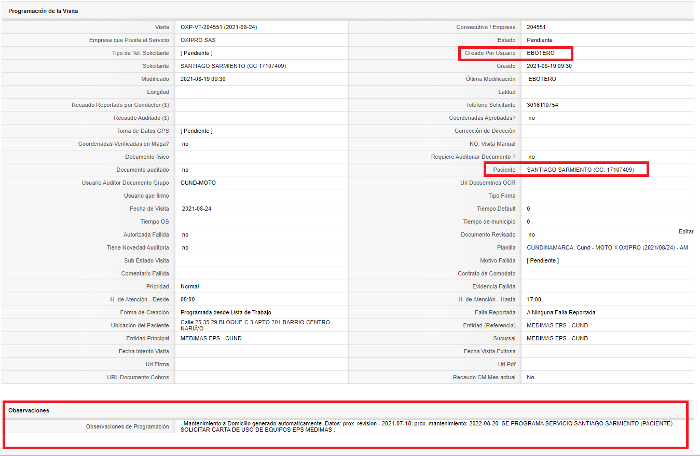The height and width of the screenshot is (456, 700).
Task: Select consecutivo value 204551
Action: tap(536, 27)
